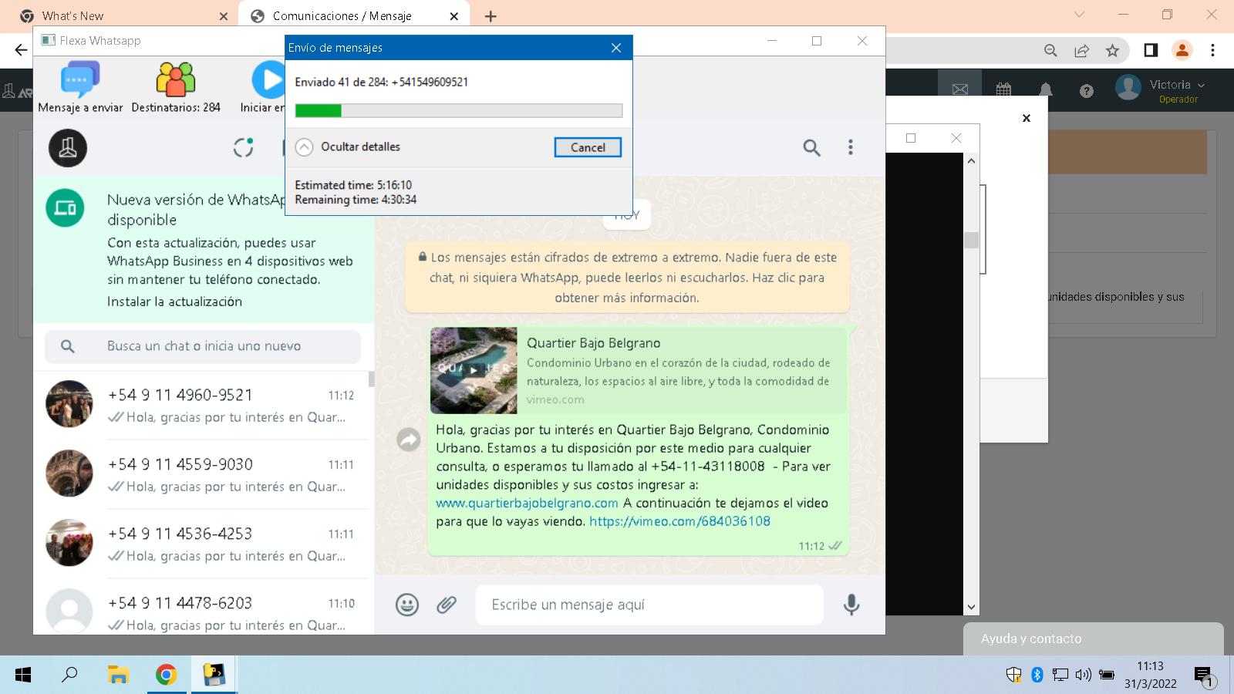Image resolution: width=1234 pixels, height=694 pixels.
Task: Open the notifications bell icon
Action: (x=1046, y=90)
